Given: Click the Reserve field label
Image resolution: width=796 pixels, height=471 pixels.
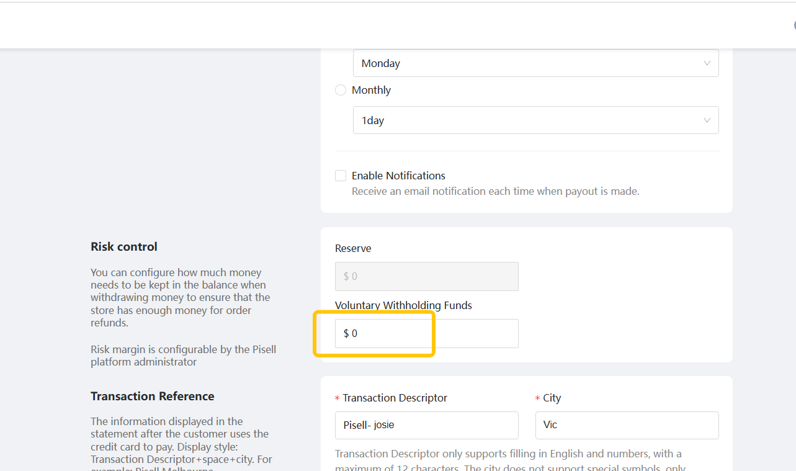Looking at the screenshot, I should click(x=353, y=248).
